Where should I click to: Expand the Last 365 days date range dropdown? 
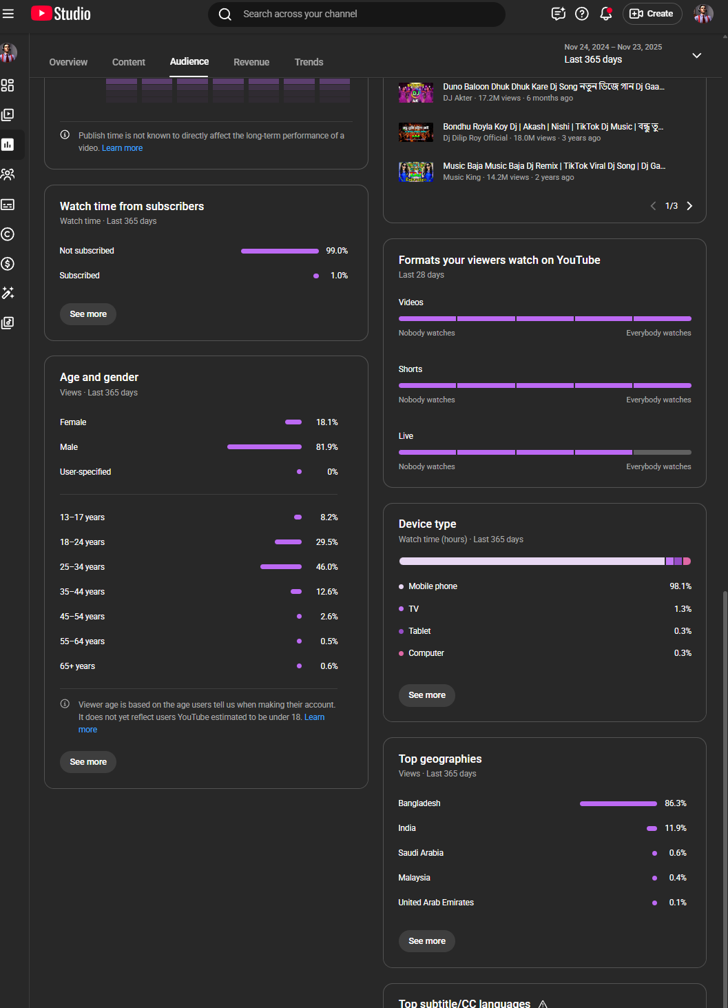[696, 55]
